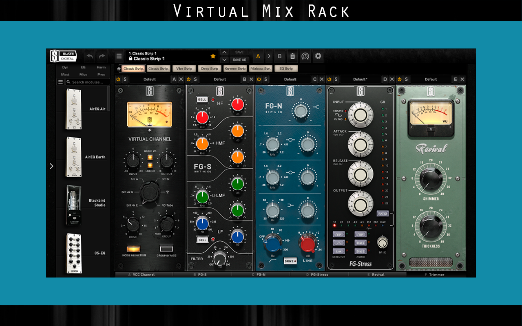
Task: Toggle Noise Reduction on Virtual Channel
Action: [133, 249]
